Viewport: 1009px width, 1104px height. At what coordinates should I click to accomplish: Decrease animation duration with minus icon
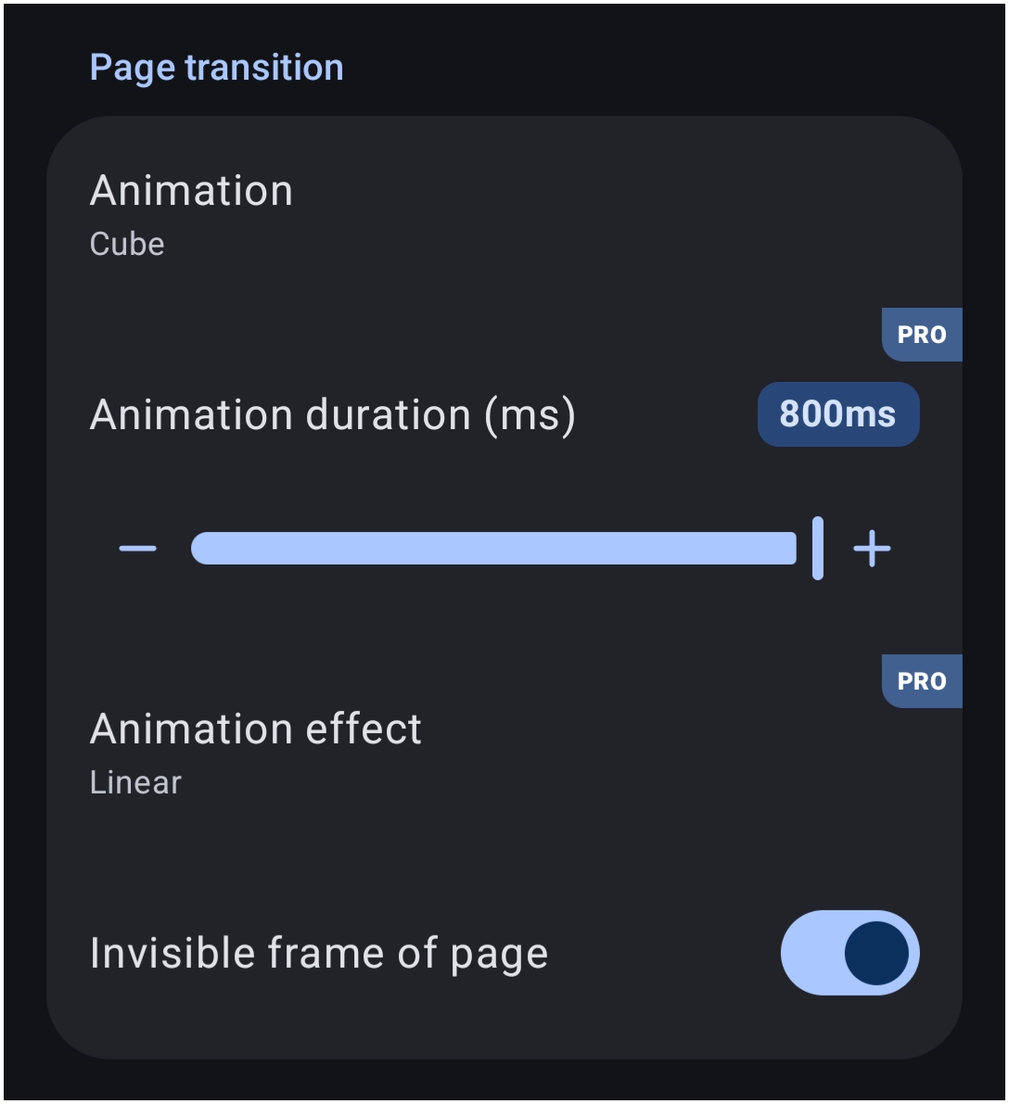coord(138,548)
